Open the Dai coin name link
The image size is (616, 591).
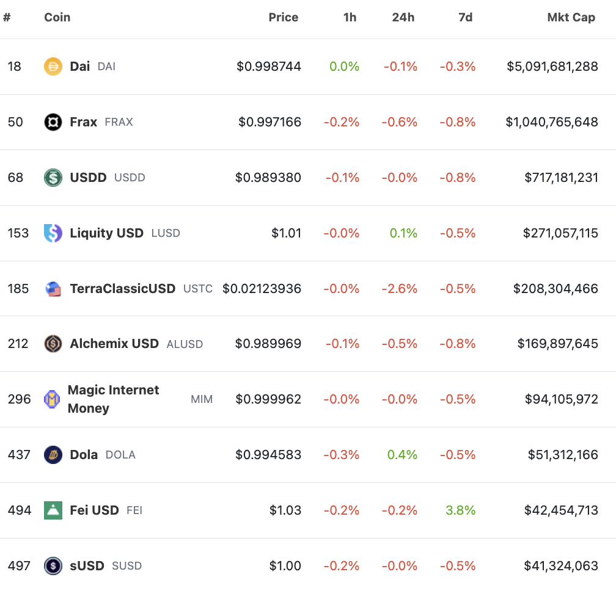pos(79,67)
